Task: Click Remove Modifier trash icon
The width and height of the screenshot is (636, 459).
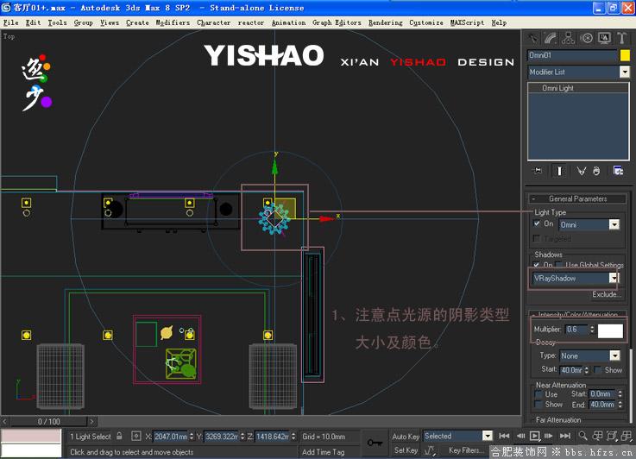Action: coord(596,171)
